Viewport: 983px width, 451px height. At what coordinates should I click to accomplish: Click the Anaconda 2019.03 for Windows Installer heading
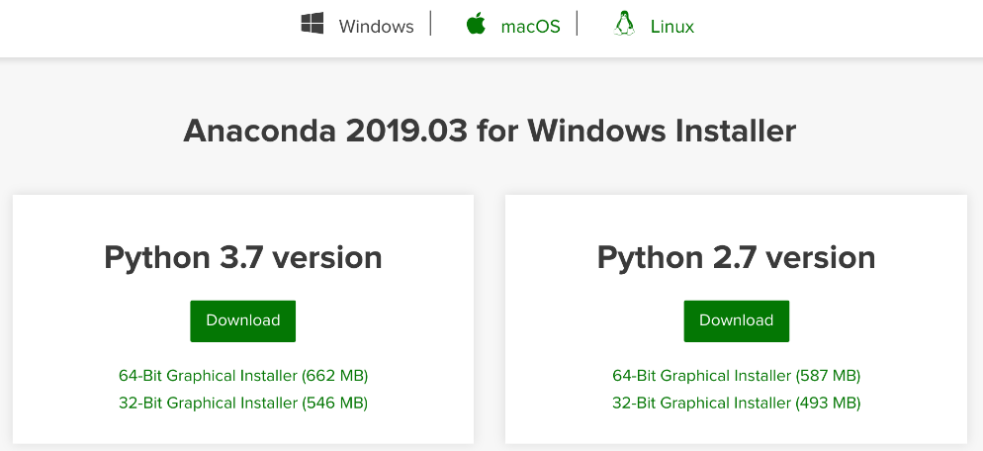click(x=490, y=131)
